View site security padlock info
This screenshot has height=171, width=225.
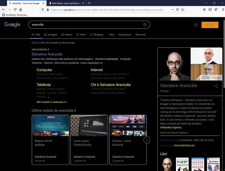click(x=48, y=10)
